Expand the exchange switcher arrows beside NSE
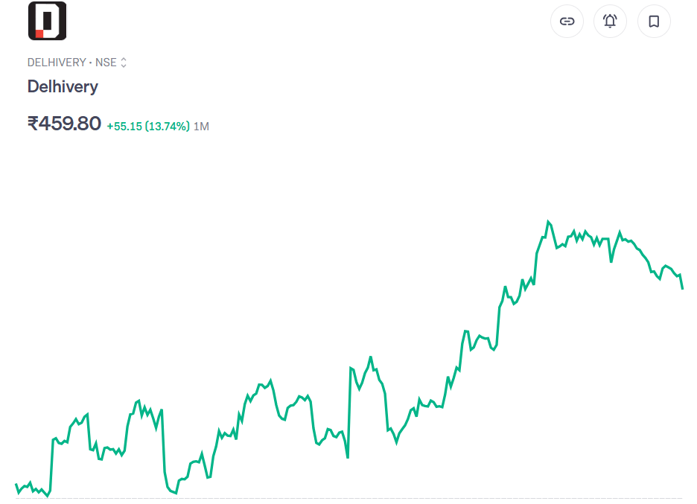The width and height of the screenshot is (697, 504). click(124, 63)
